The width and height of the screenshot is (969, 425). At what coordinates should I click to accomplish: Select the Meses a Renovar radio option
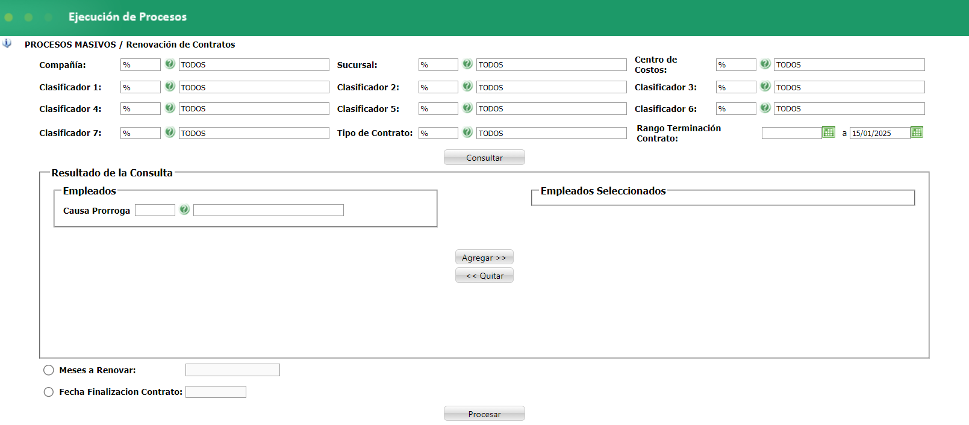[x=49, y=370]
